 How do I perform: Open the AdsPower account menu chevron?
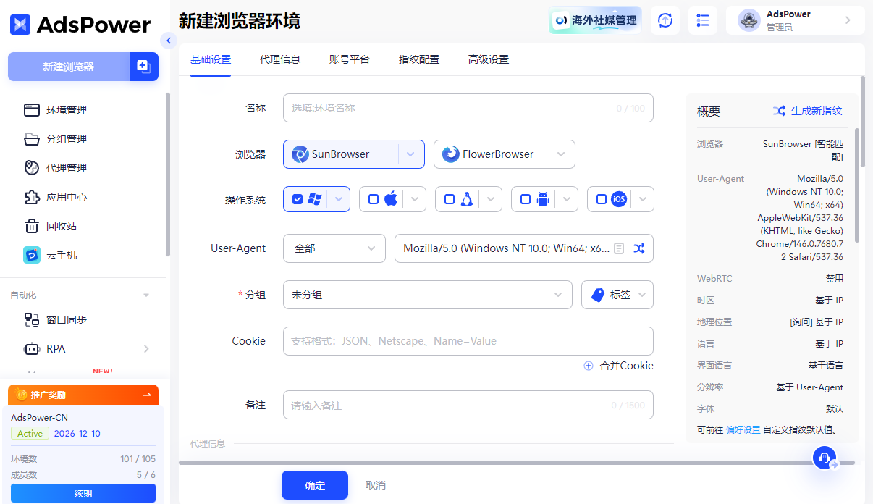point(848,20)
